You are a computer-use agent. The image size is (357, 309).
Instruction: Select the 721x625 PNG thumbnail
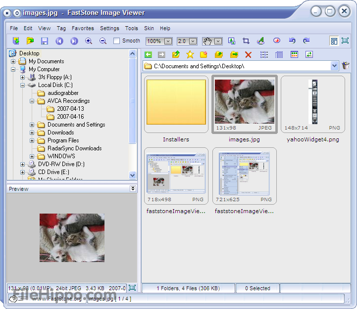pos(245,176)
